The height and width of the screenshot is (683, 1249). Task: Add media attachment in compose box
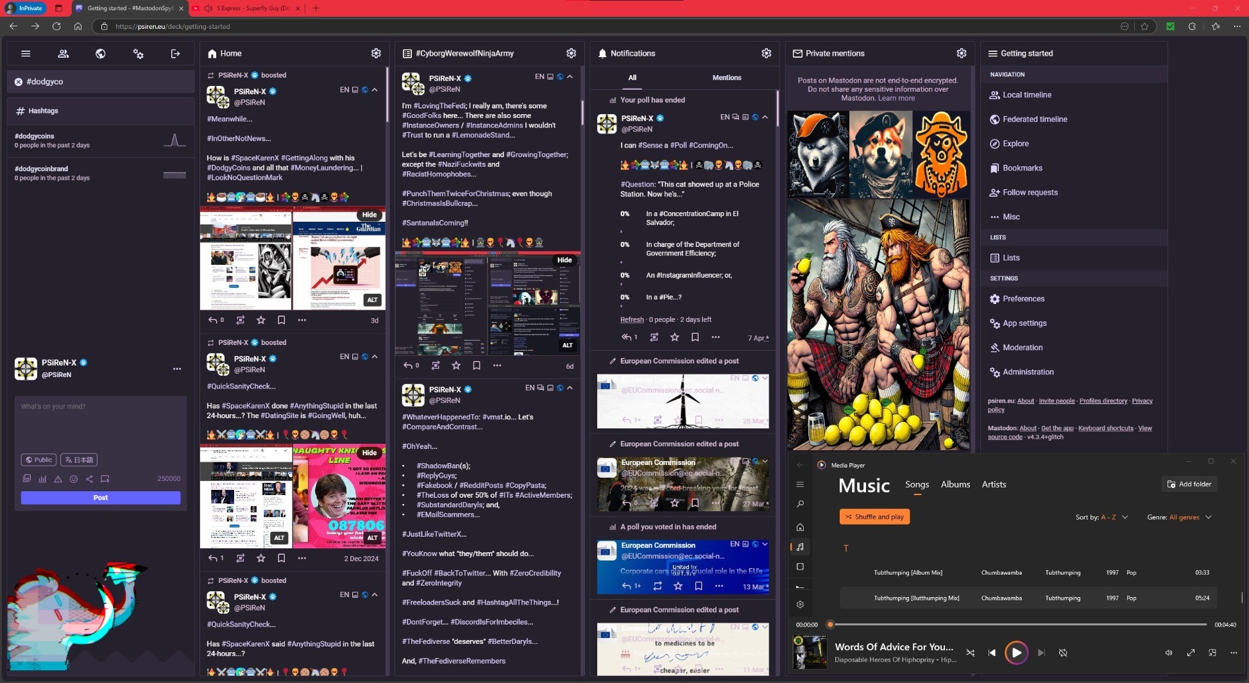click(26, 478)
